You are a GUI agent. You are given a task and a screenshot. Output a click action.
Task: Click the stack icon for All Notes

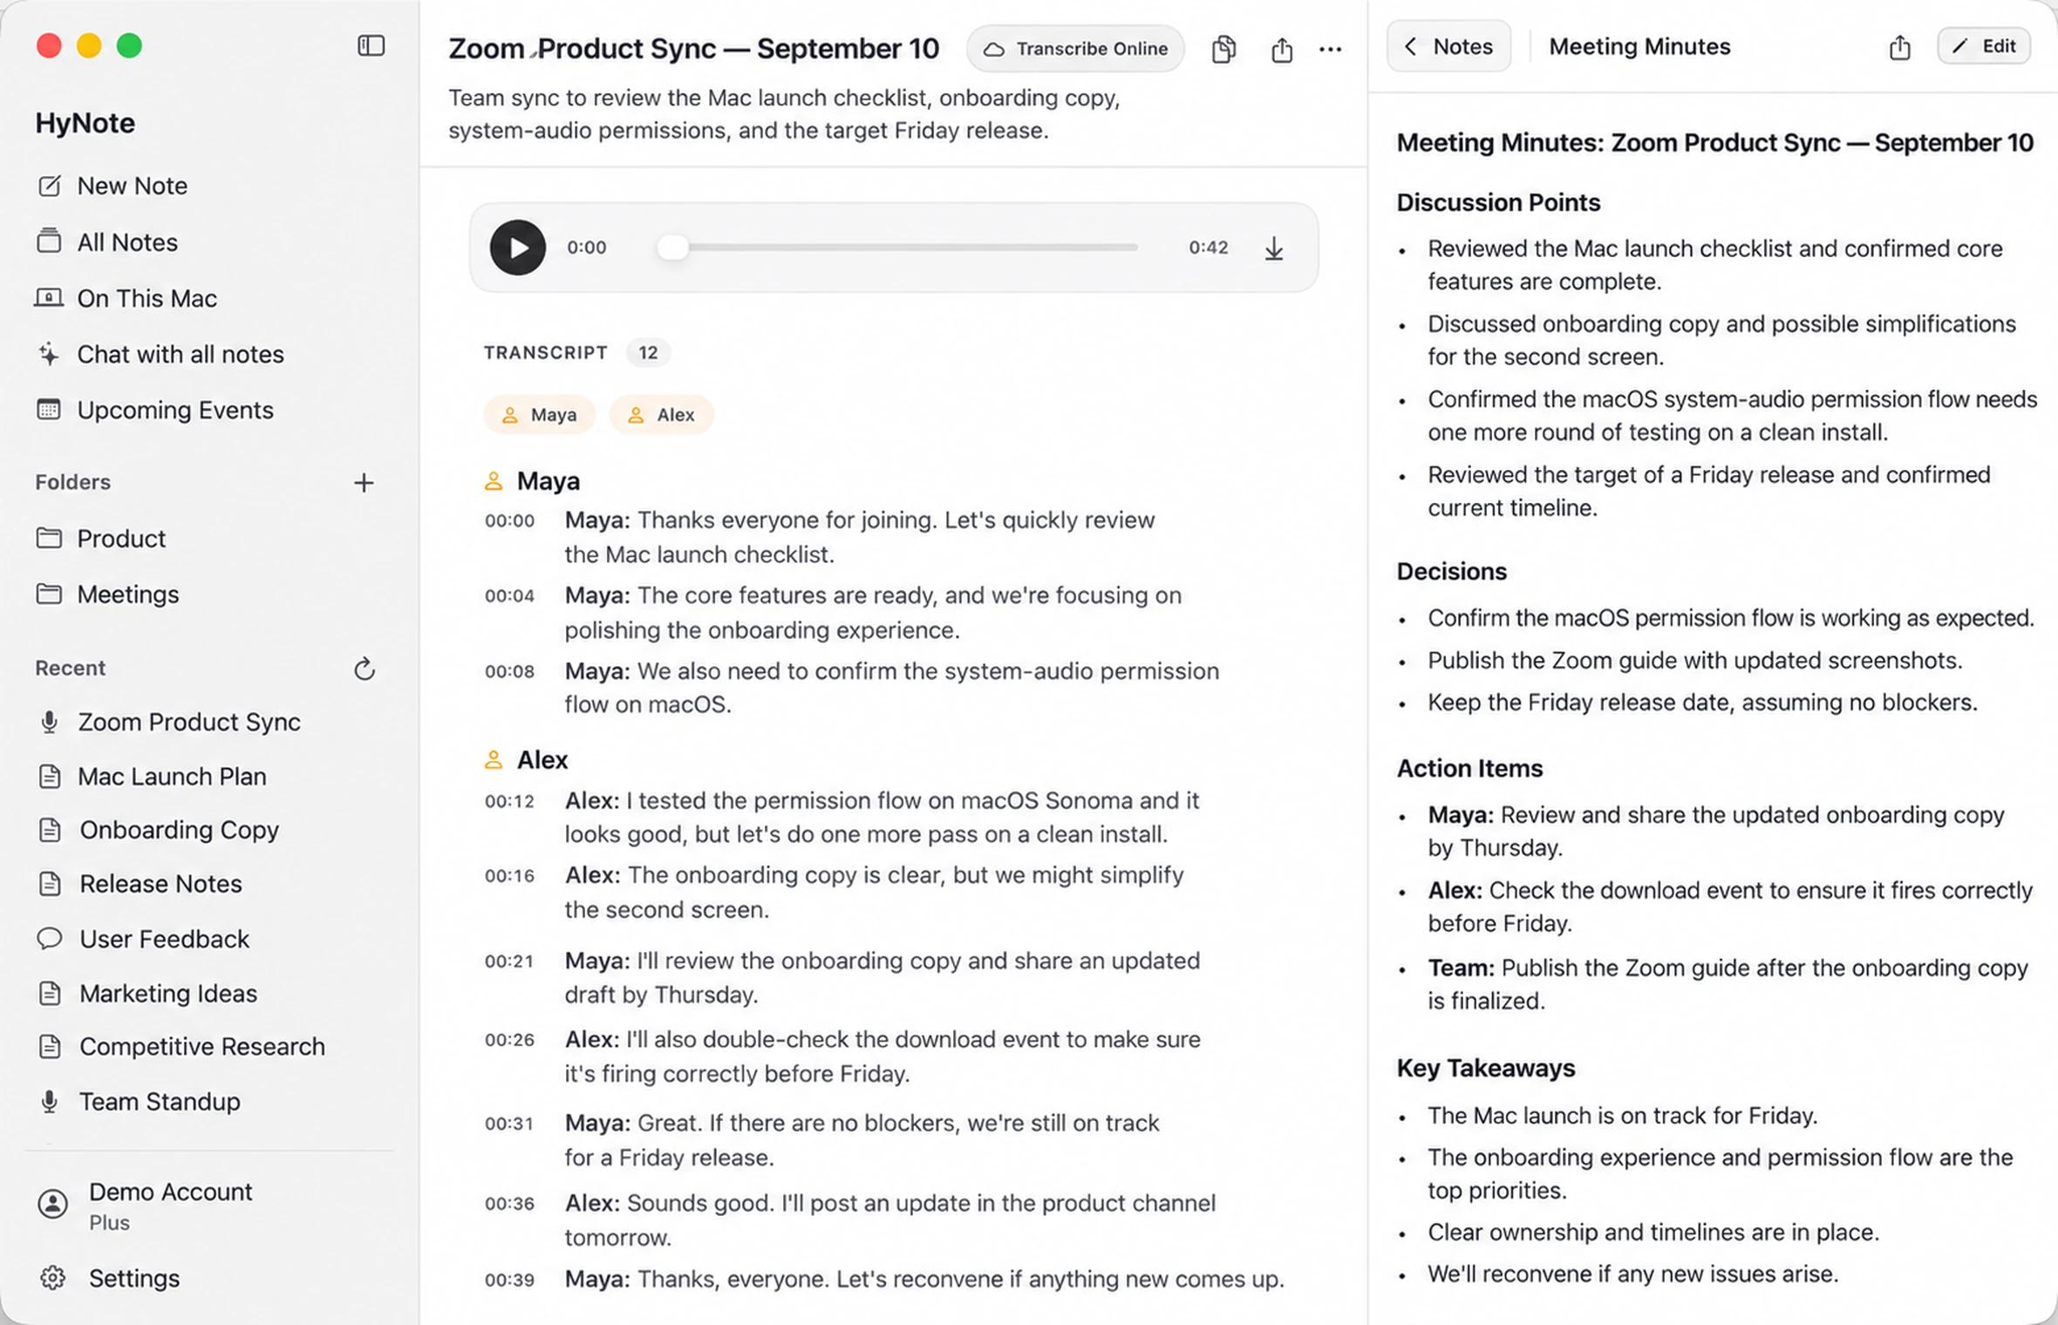point(49,241)
